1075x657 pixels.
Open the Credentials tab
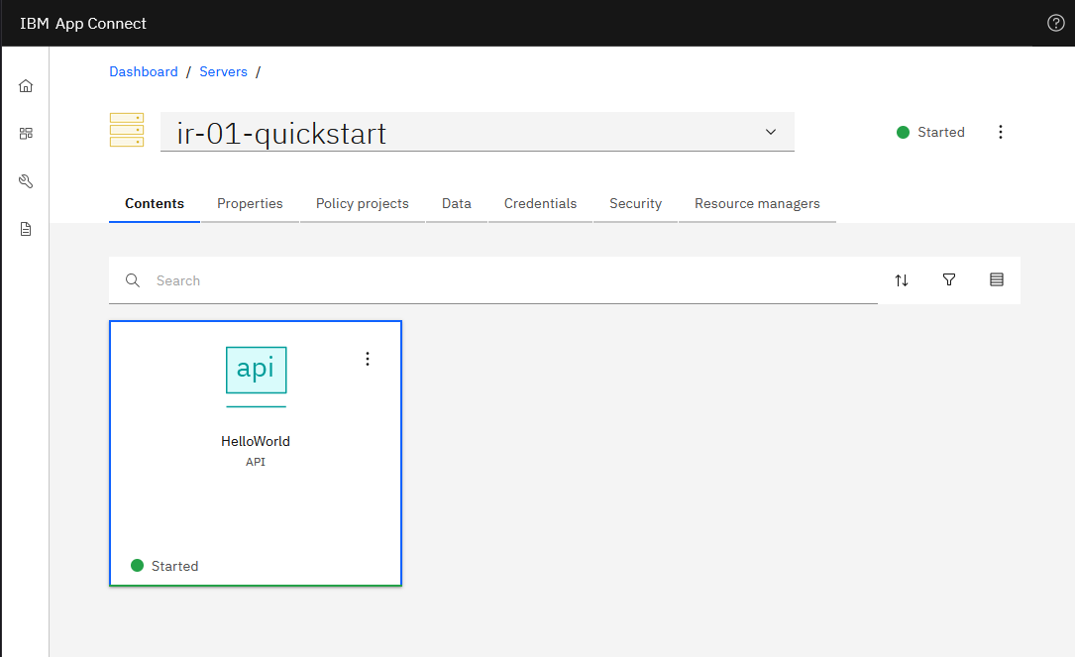pos(540,204)
